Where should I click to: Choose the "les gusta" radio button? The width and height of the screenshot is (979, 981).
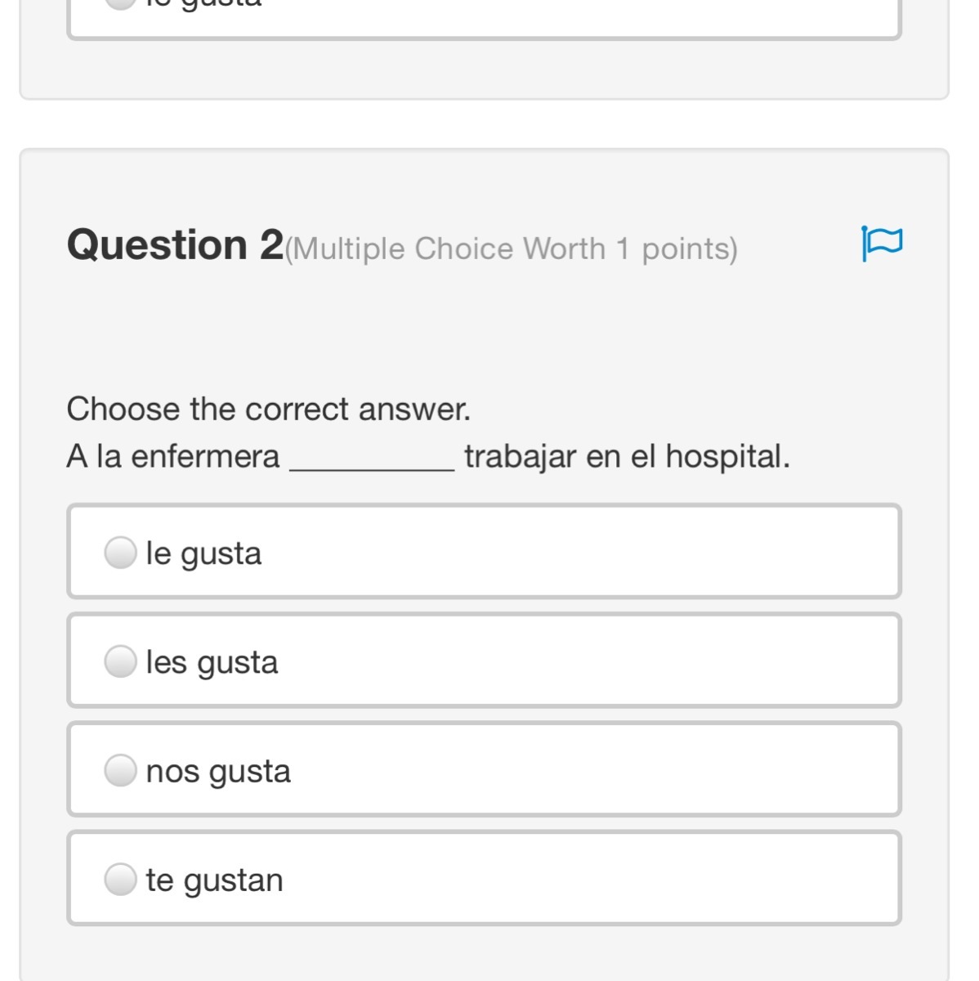[120, 661]
